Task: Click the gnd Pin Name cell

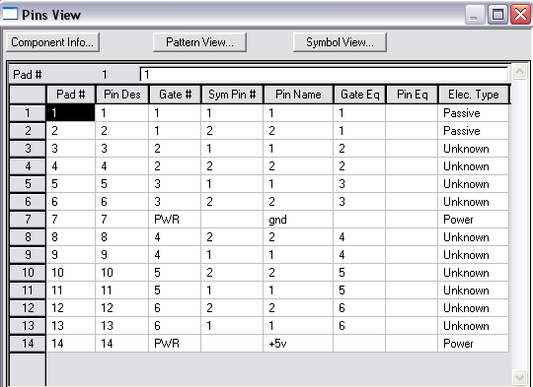Action: pos(298,220)
